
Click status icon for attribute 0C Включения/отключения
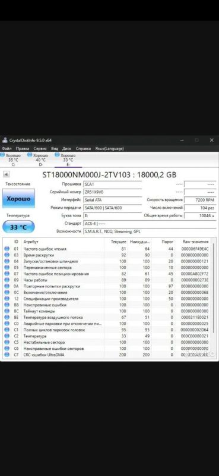pos(7,292)
